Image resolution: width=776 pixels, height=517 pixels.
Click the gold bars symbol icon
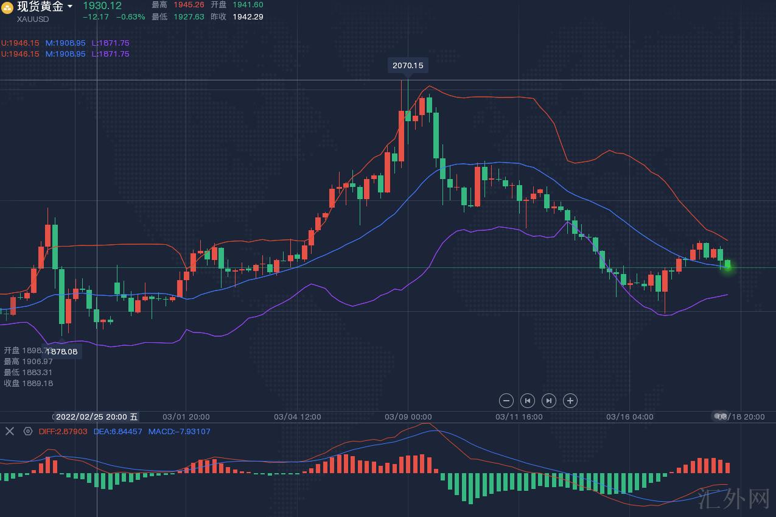(7, 7)
